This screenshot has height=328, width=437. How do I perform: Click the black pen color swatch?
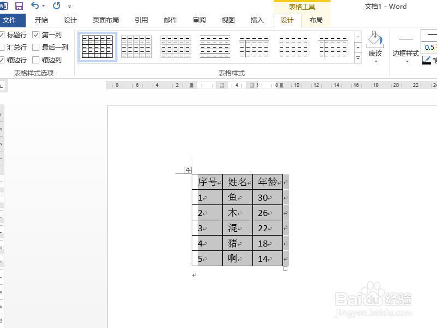pyautogui.click(x=426, y=64)
